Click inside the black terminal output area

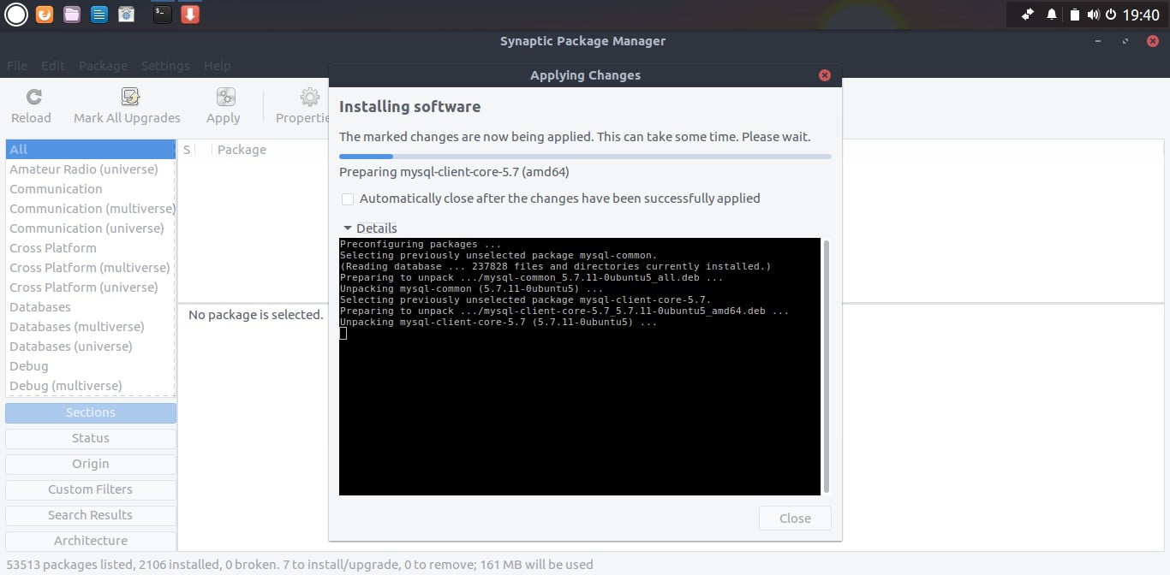580,366
